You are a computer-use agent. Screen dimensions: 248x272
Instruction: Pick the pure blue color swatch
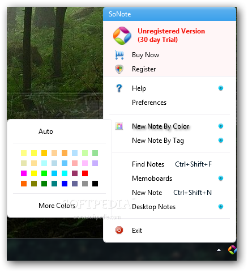(65, 184)
